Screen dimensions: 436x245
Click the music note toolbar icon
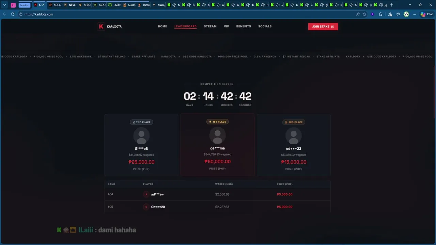(390, 14)
